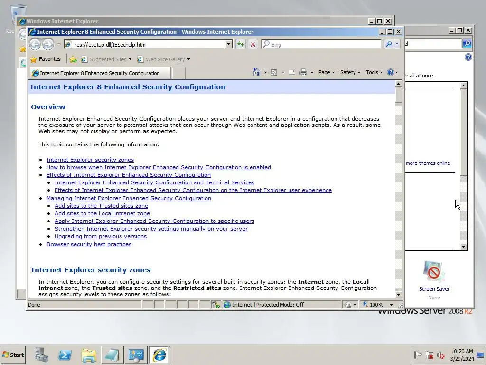486x365 pixels.
Task: Open the Print dropdown arrow
Action: coord(312,73)
